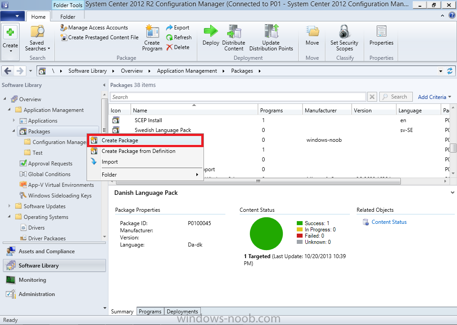This screenshot has height=325, width=457.
Task: Open Saved Searches in the ribbon
Action: [37, 38]
